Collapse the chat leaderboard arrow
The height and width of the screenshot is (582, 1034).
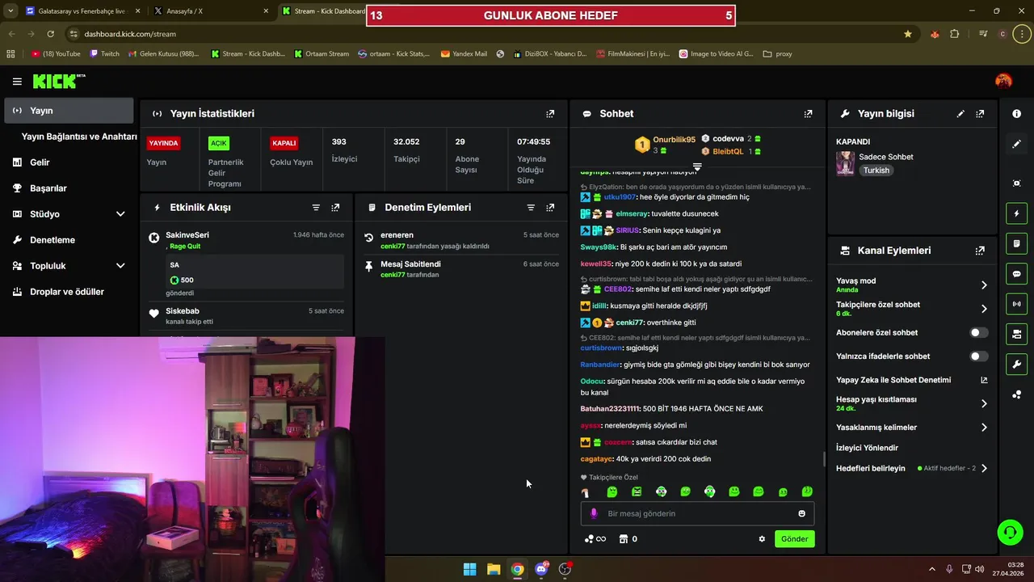click(697, 167)
